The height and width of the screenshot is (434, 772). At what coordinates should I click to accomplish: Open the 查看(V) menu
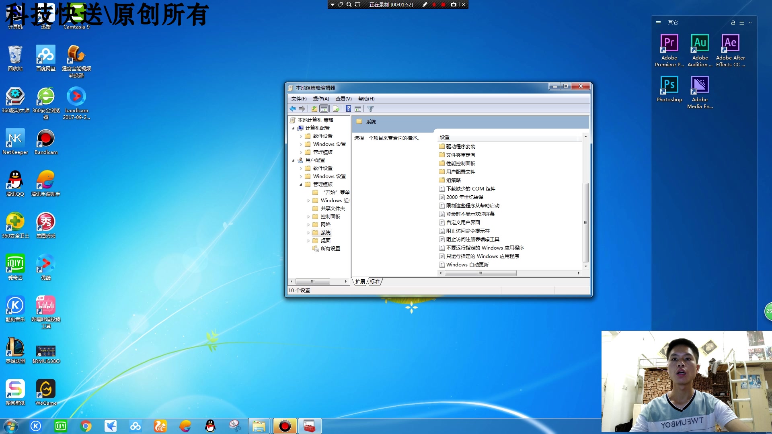[343, 99]
